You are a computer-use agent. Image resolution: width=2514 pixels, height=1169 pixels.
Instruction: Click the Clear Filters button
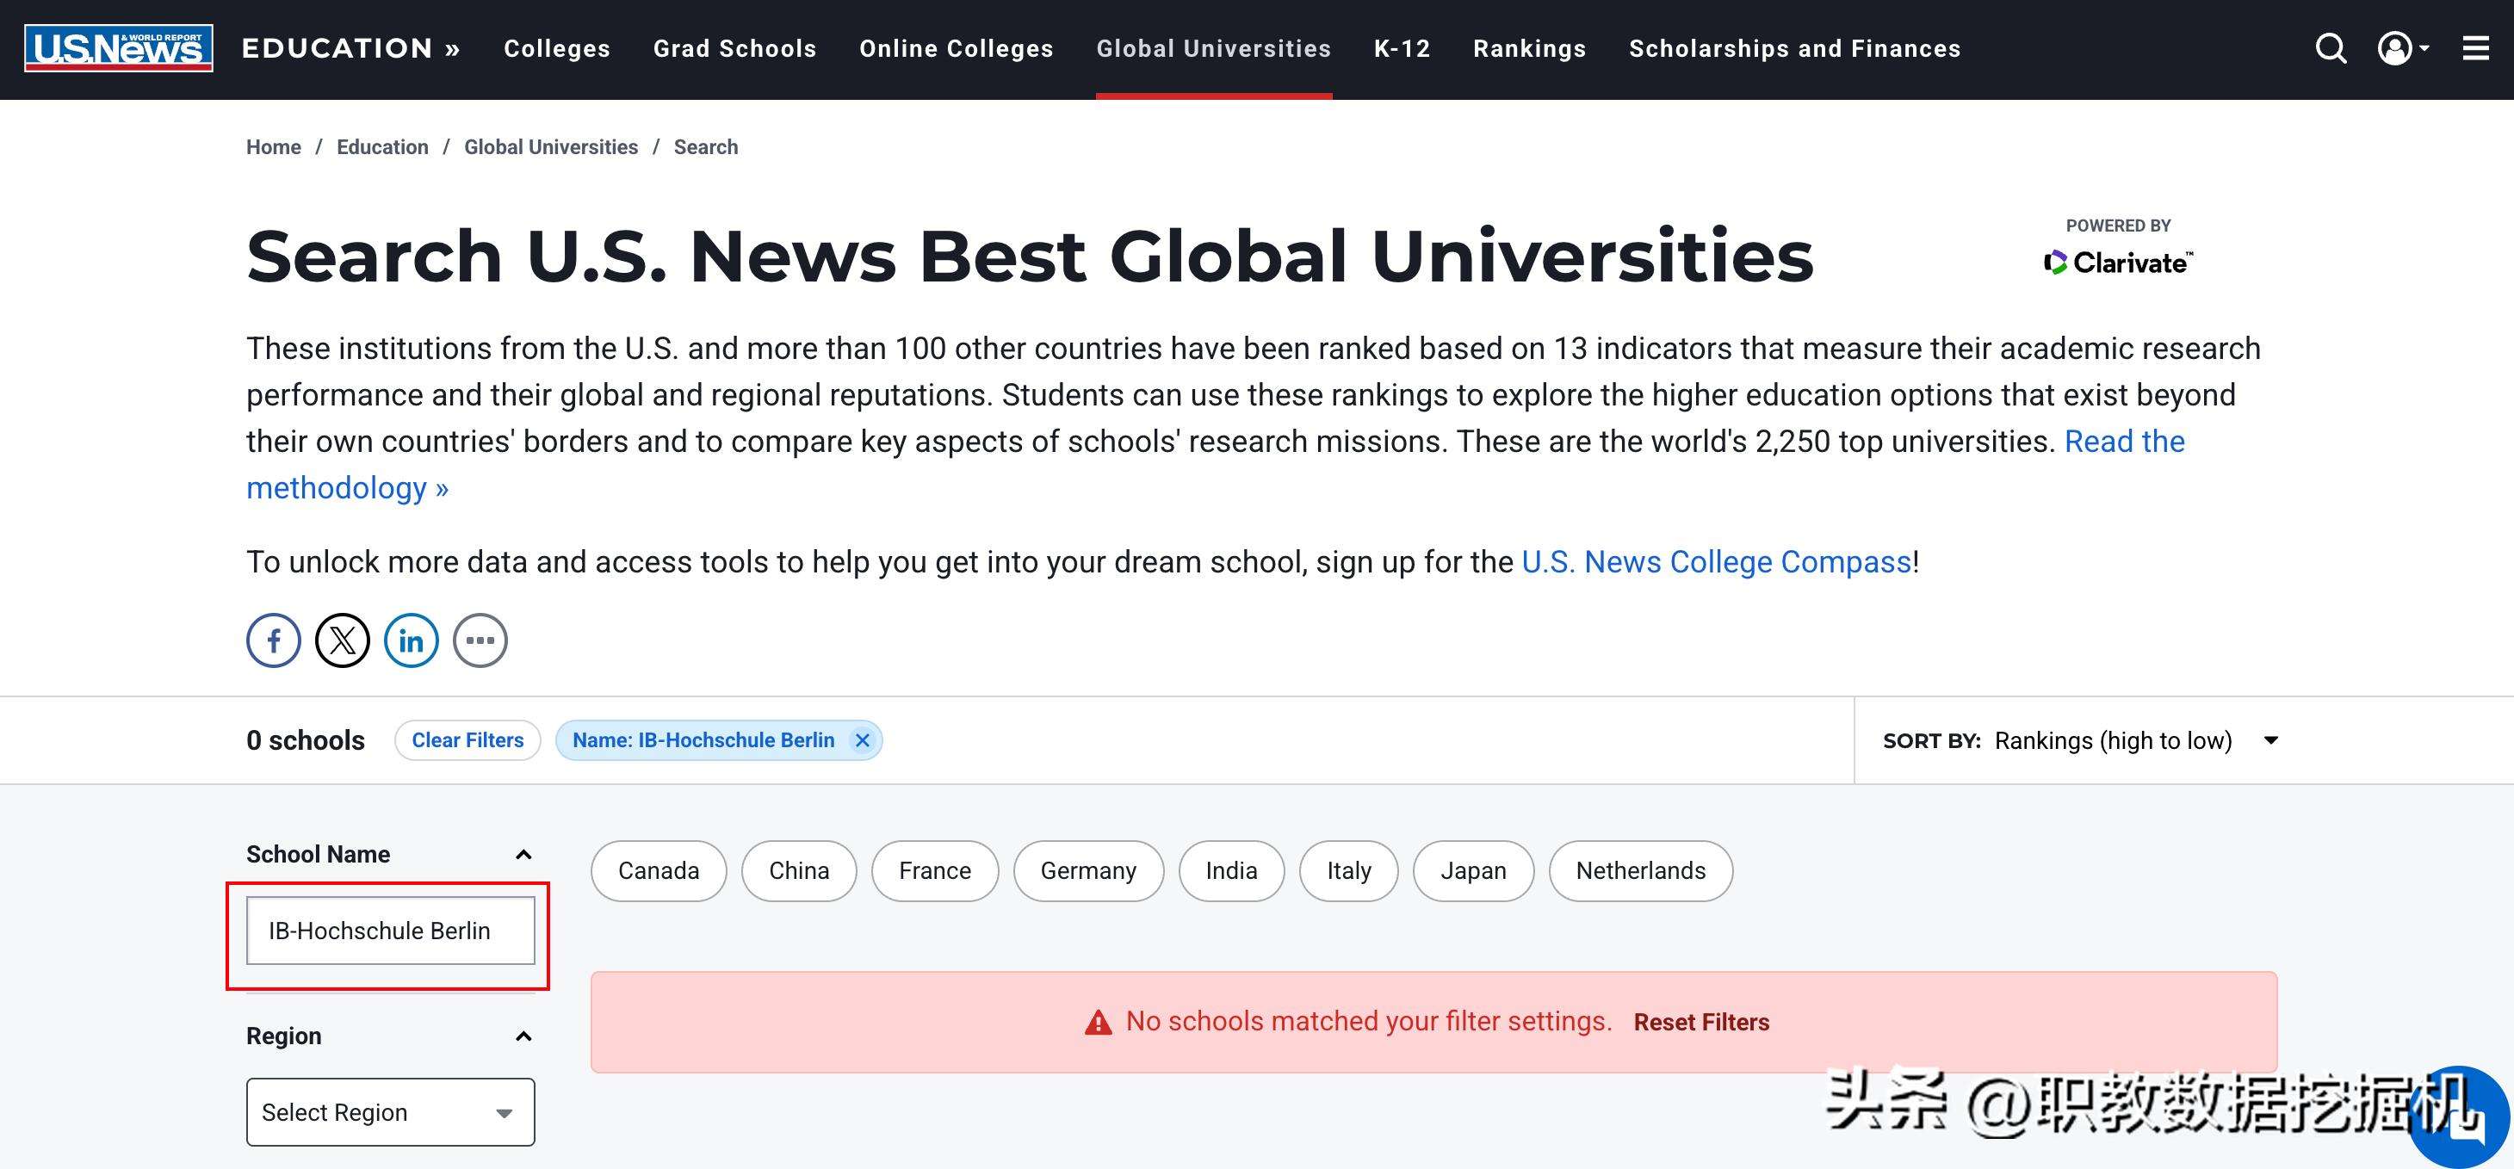[468, 740]
